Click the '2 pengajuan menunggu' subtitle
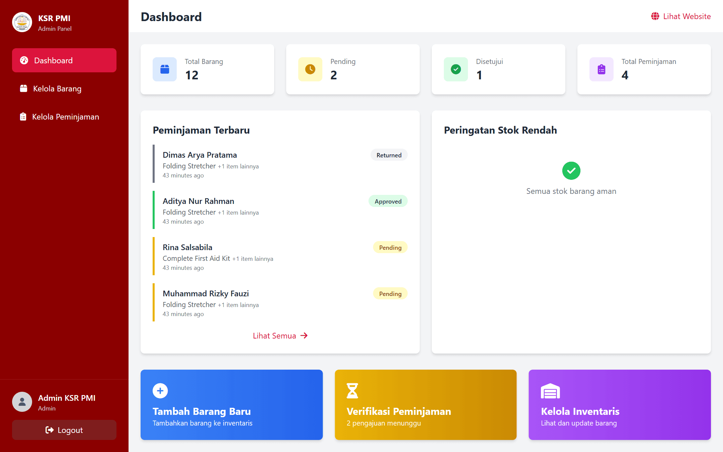The height and width of the screenshot is (452, 723). tap(384, 423)
